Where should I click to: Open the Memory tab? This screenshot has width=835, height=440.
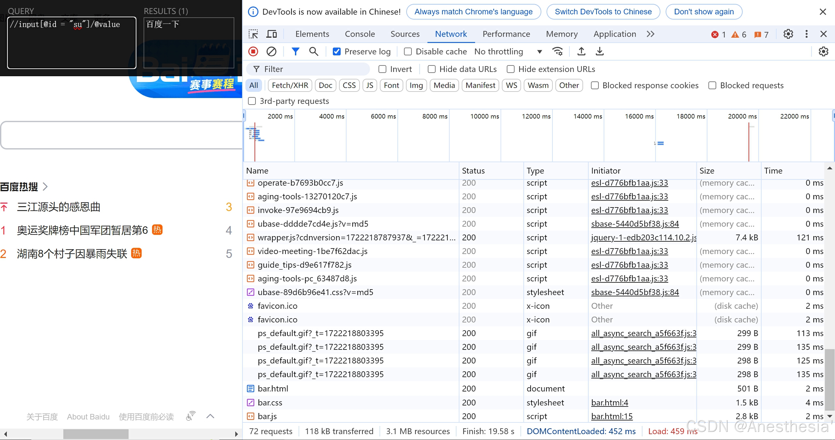(x=562, y=34)
